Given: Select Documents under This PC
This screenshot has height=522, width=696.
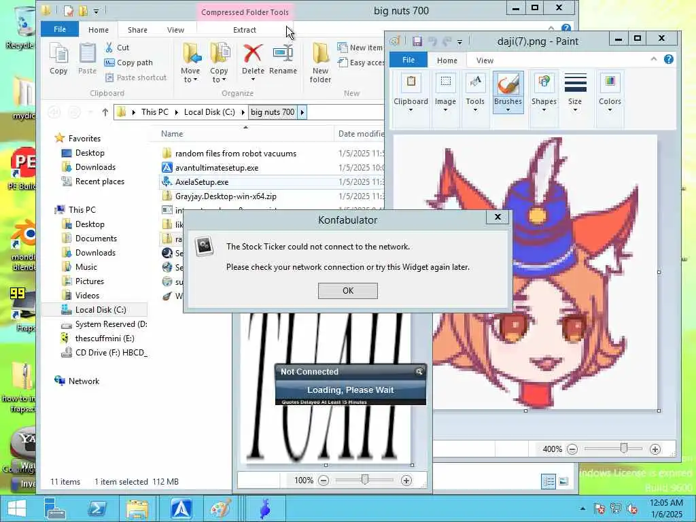Looking at the screenshot, I should click(x=96, y=239).
